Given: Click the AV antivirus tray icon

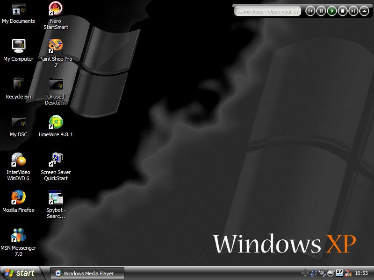Looking at the screenshot, I should (x=339, y=273).
